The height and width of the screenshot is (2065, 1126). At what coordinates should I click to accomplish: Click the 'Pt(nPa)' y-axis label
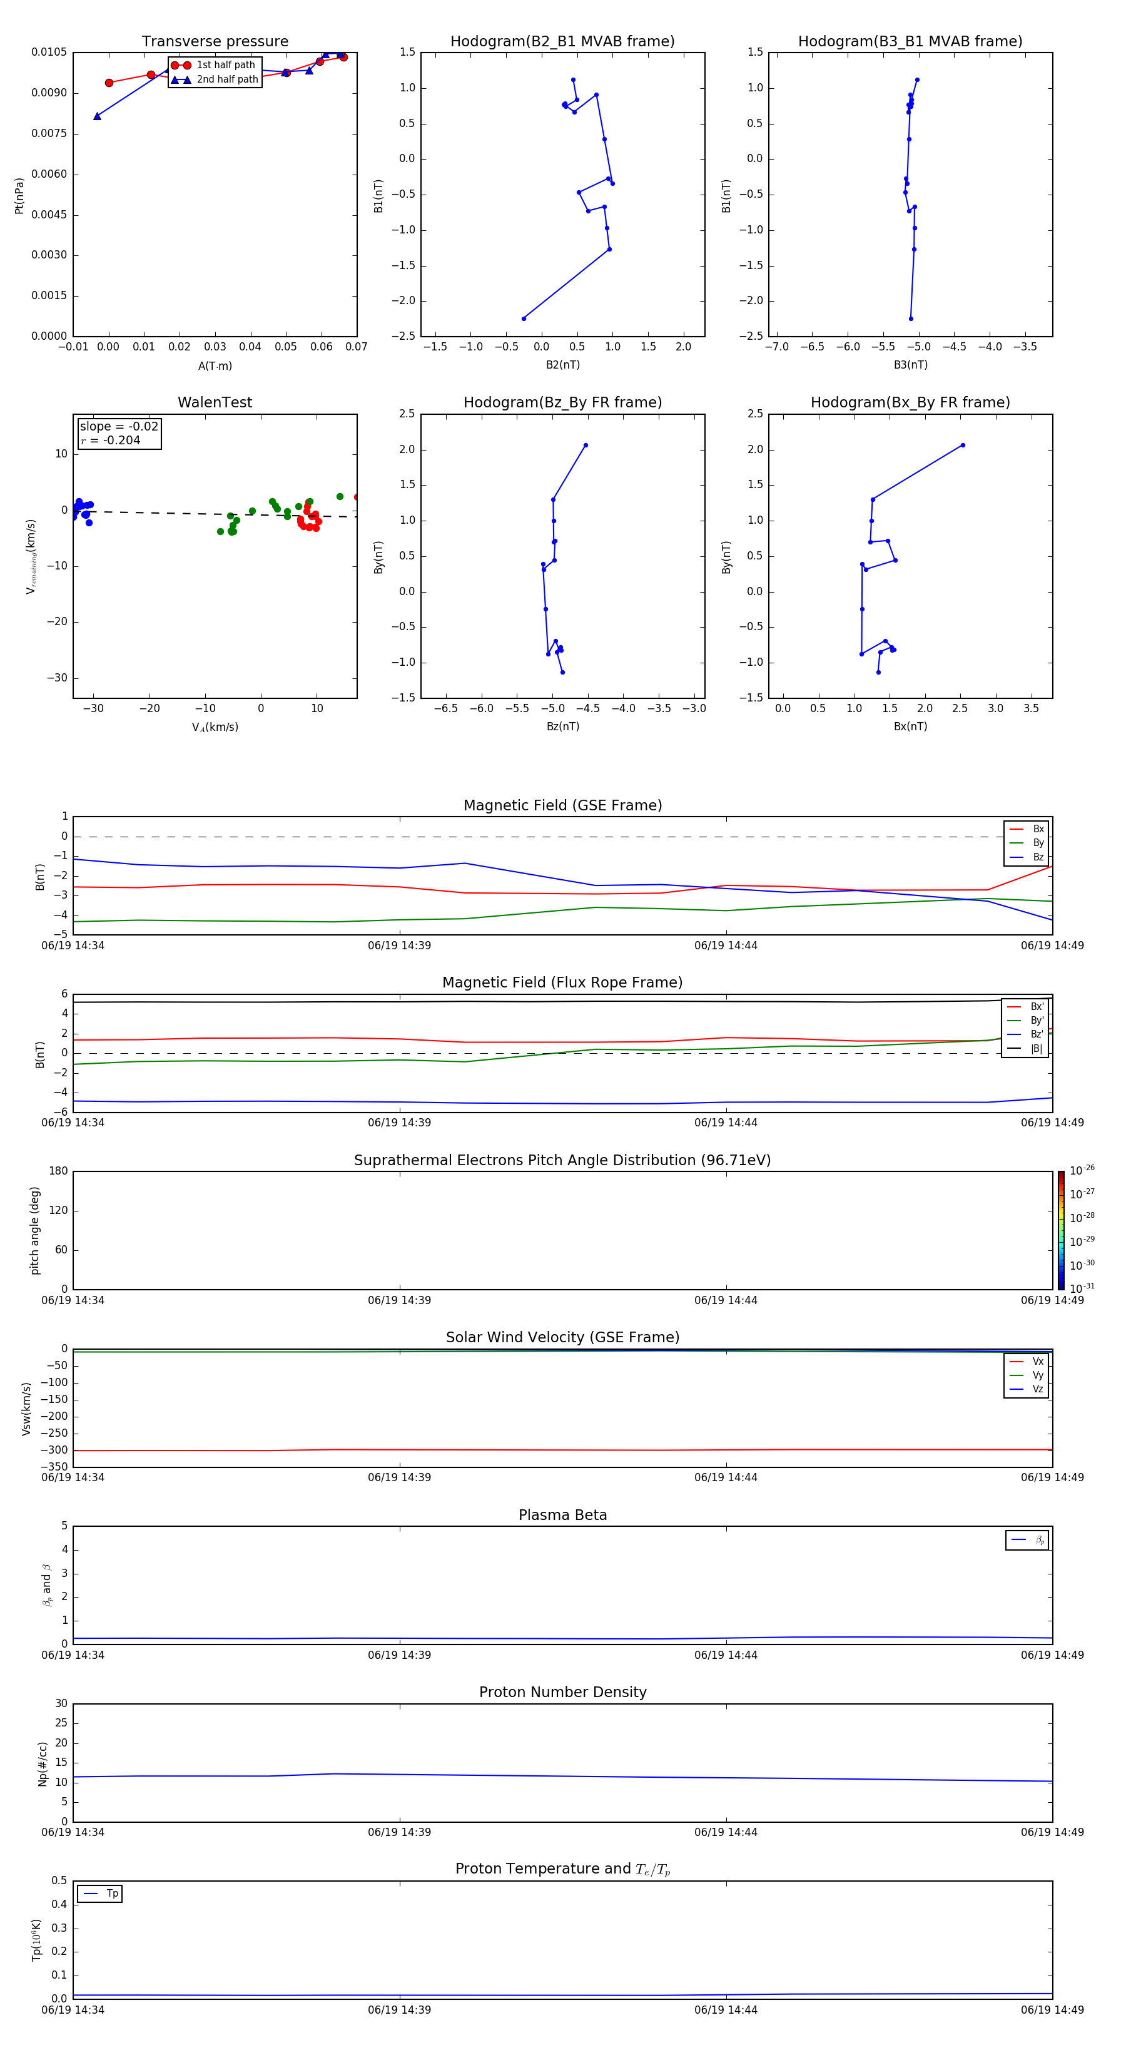click(x=19, y=195)
